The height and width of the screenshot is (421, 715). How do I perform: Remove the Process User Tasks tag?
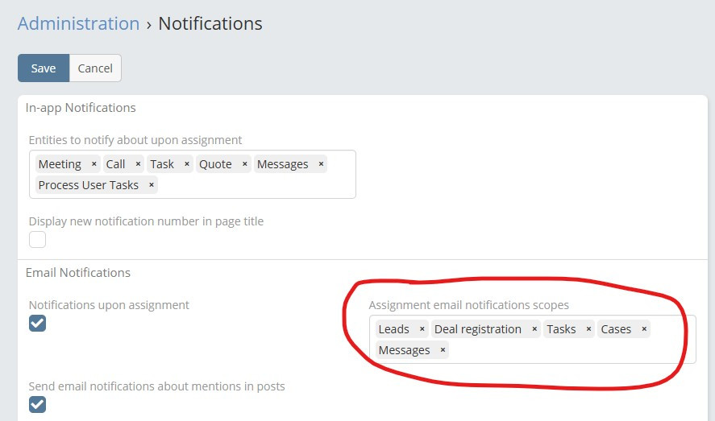(151, 185)
